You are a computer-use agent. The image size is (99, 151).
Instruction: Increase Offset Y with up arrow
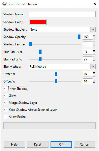coord(94,80)
